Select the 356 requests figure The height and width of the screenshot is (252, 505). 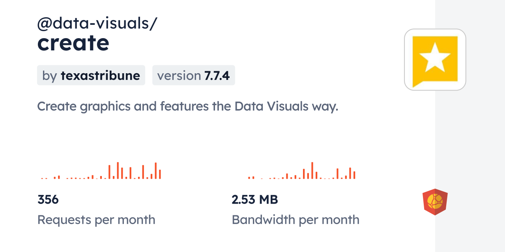48,200
